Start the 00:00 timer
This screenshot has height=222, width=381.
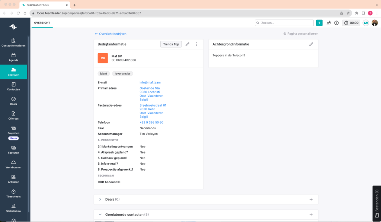[351, 23]
